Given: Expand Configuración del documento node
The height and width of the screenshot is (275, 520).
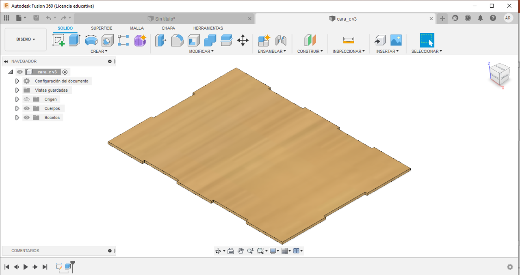Looking at the screenshot, I should point(17,81).
